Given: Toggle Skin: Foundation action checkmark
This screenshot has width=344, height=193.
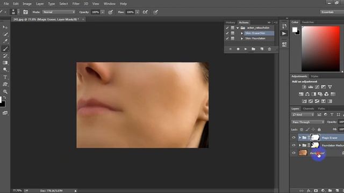Looking at the screenshot, I should click(x=227, y=38).
